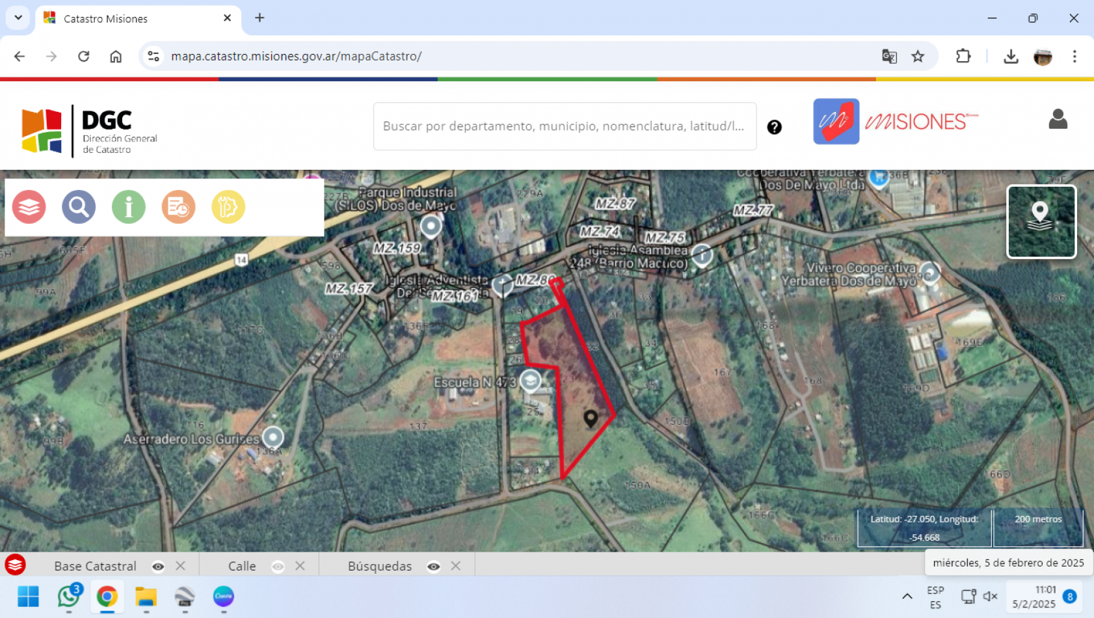Viewport: 1094px width, 618px height.
Task: Open ESP language indicator
Action: pyautogui.click(x=935, y=597)
